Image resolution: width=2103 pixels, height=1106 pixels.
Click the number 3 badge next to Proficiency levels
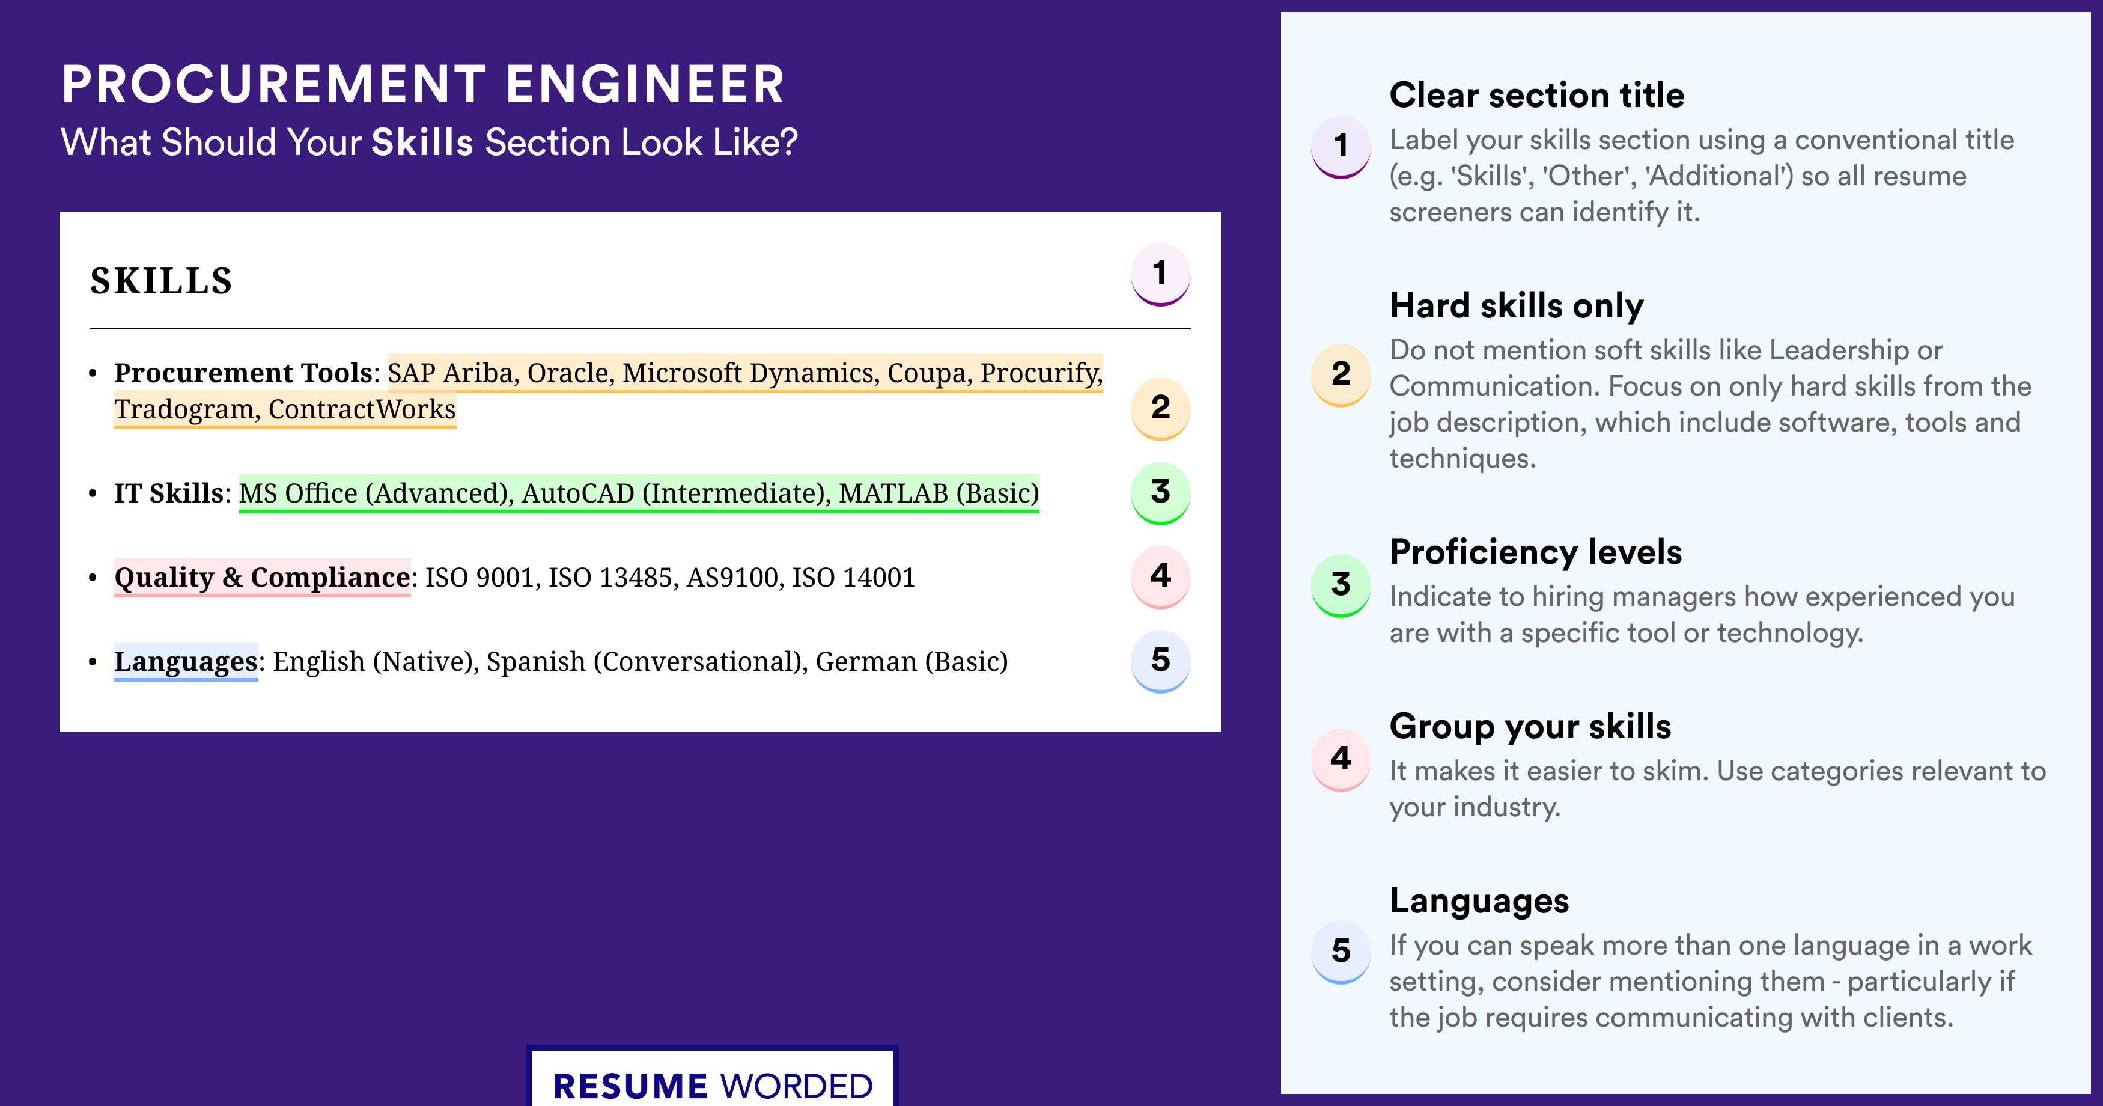(1341, 585)
